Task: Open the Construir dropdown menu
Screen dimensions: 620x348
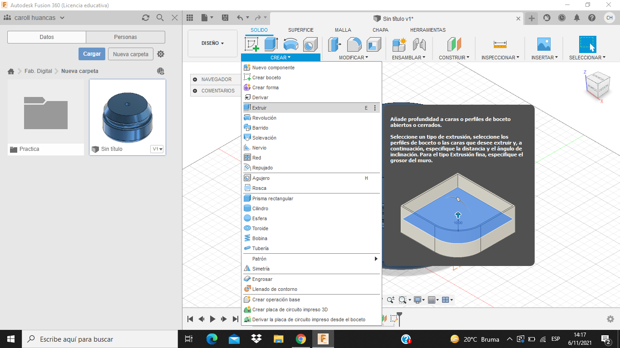Action: click(454, 58)
